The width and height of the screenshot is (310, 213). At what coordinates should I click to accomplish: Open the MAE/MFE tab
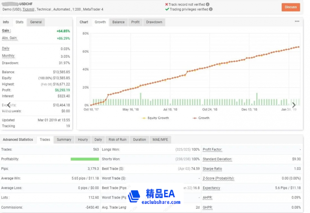pyautogui.click(x=160, y=140)
